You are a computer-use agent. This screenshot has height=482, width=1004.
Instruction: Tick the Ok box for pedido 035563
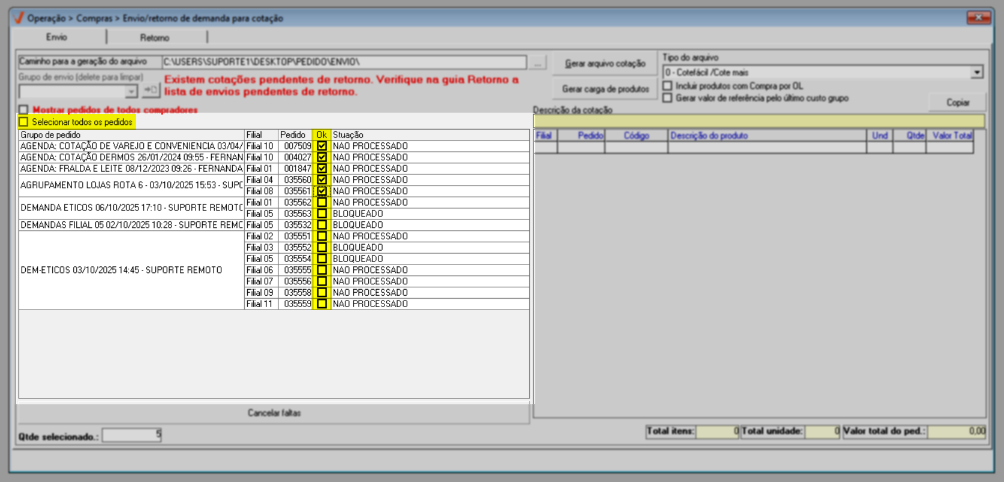pyautogui.click(x=322, y=214)
